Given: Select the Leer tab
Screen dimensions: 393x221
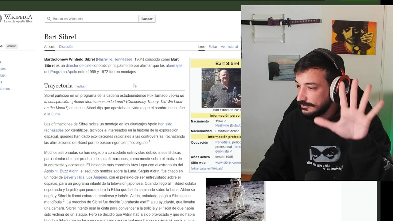Looking at the screenshot, I should click(x=201, y=47).
